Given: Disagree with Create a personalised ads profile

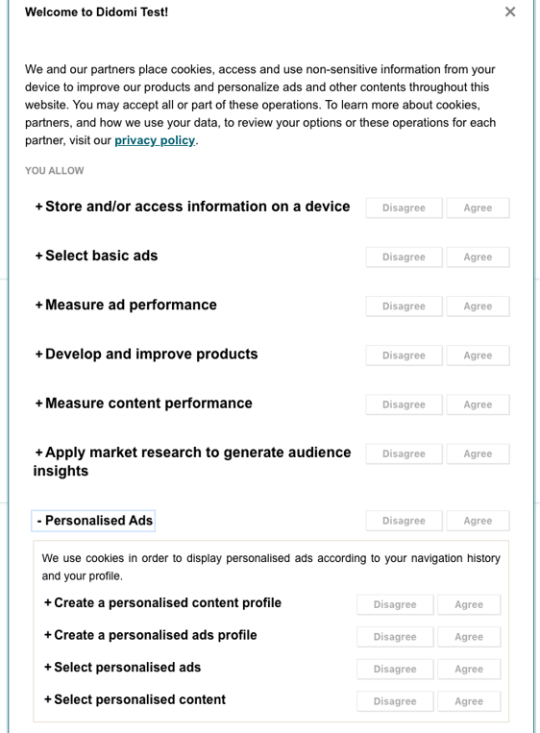Looking at the screenshot, I should (x=395, y=637).
